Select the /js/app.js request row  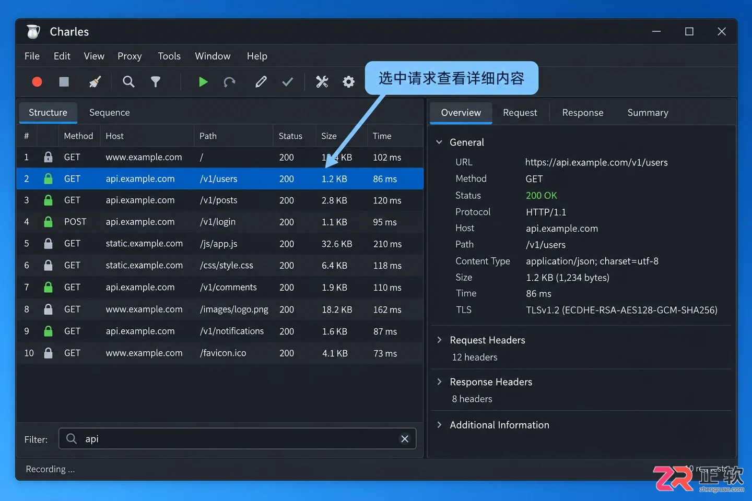pos(220,244)
